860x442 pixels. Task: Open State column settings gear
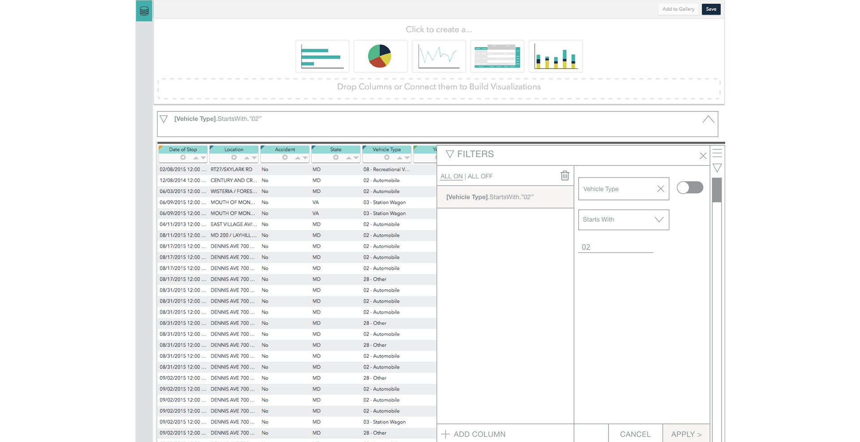[336, 157]
